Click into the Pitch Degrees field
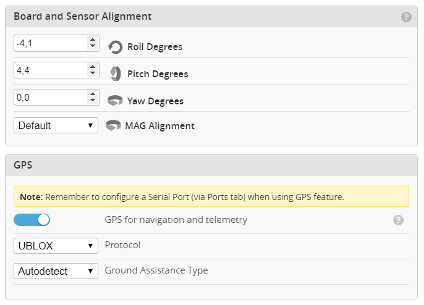The width and height of the screenshot is (424, 305). 49,70
